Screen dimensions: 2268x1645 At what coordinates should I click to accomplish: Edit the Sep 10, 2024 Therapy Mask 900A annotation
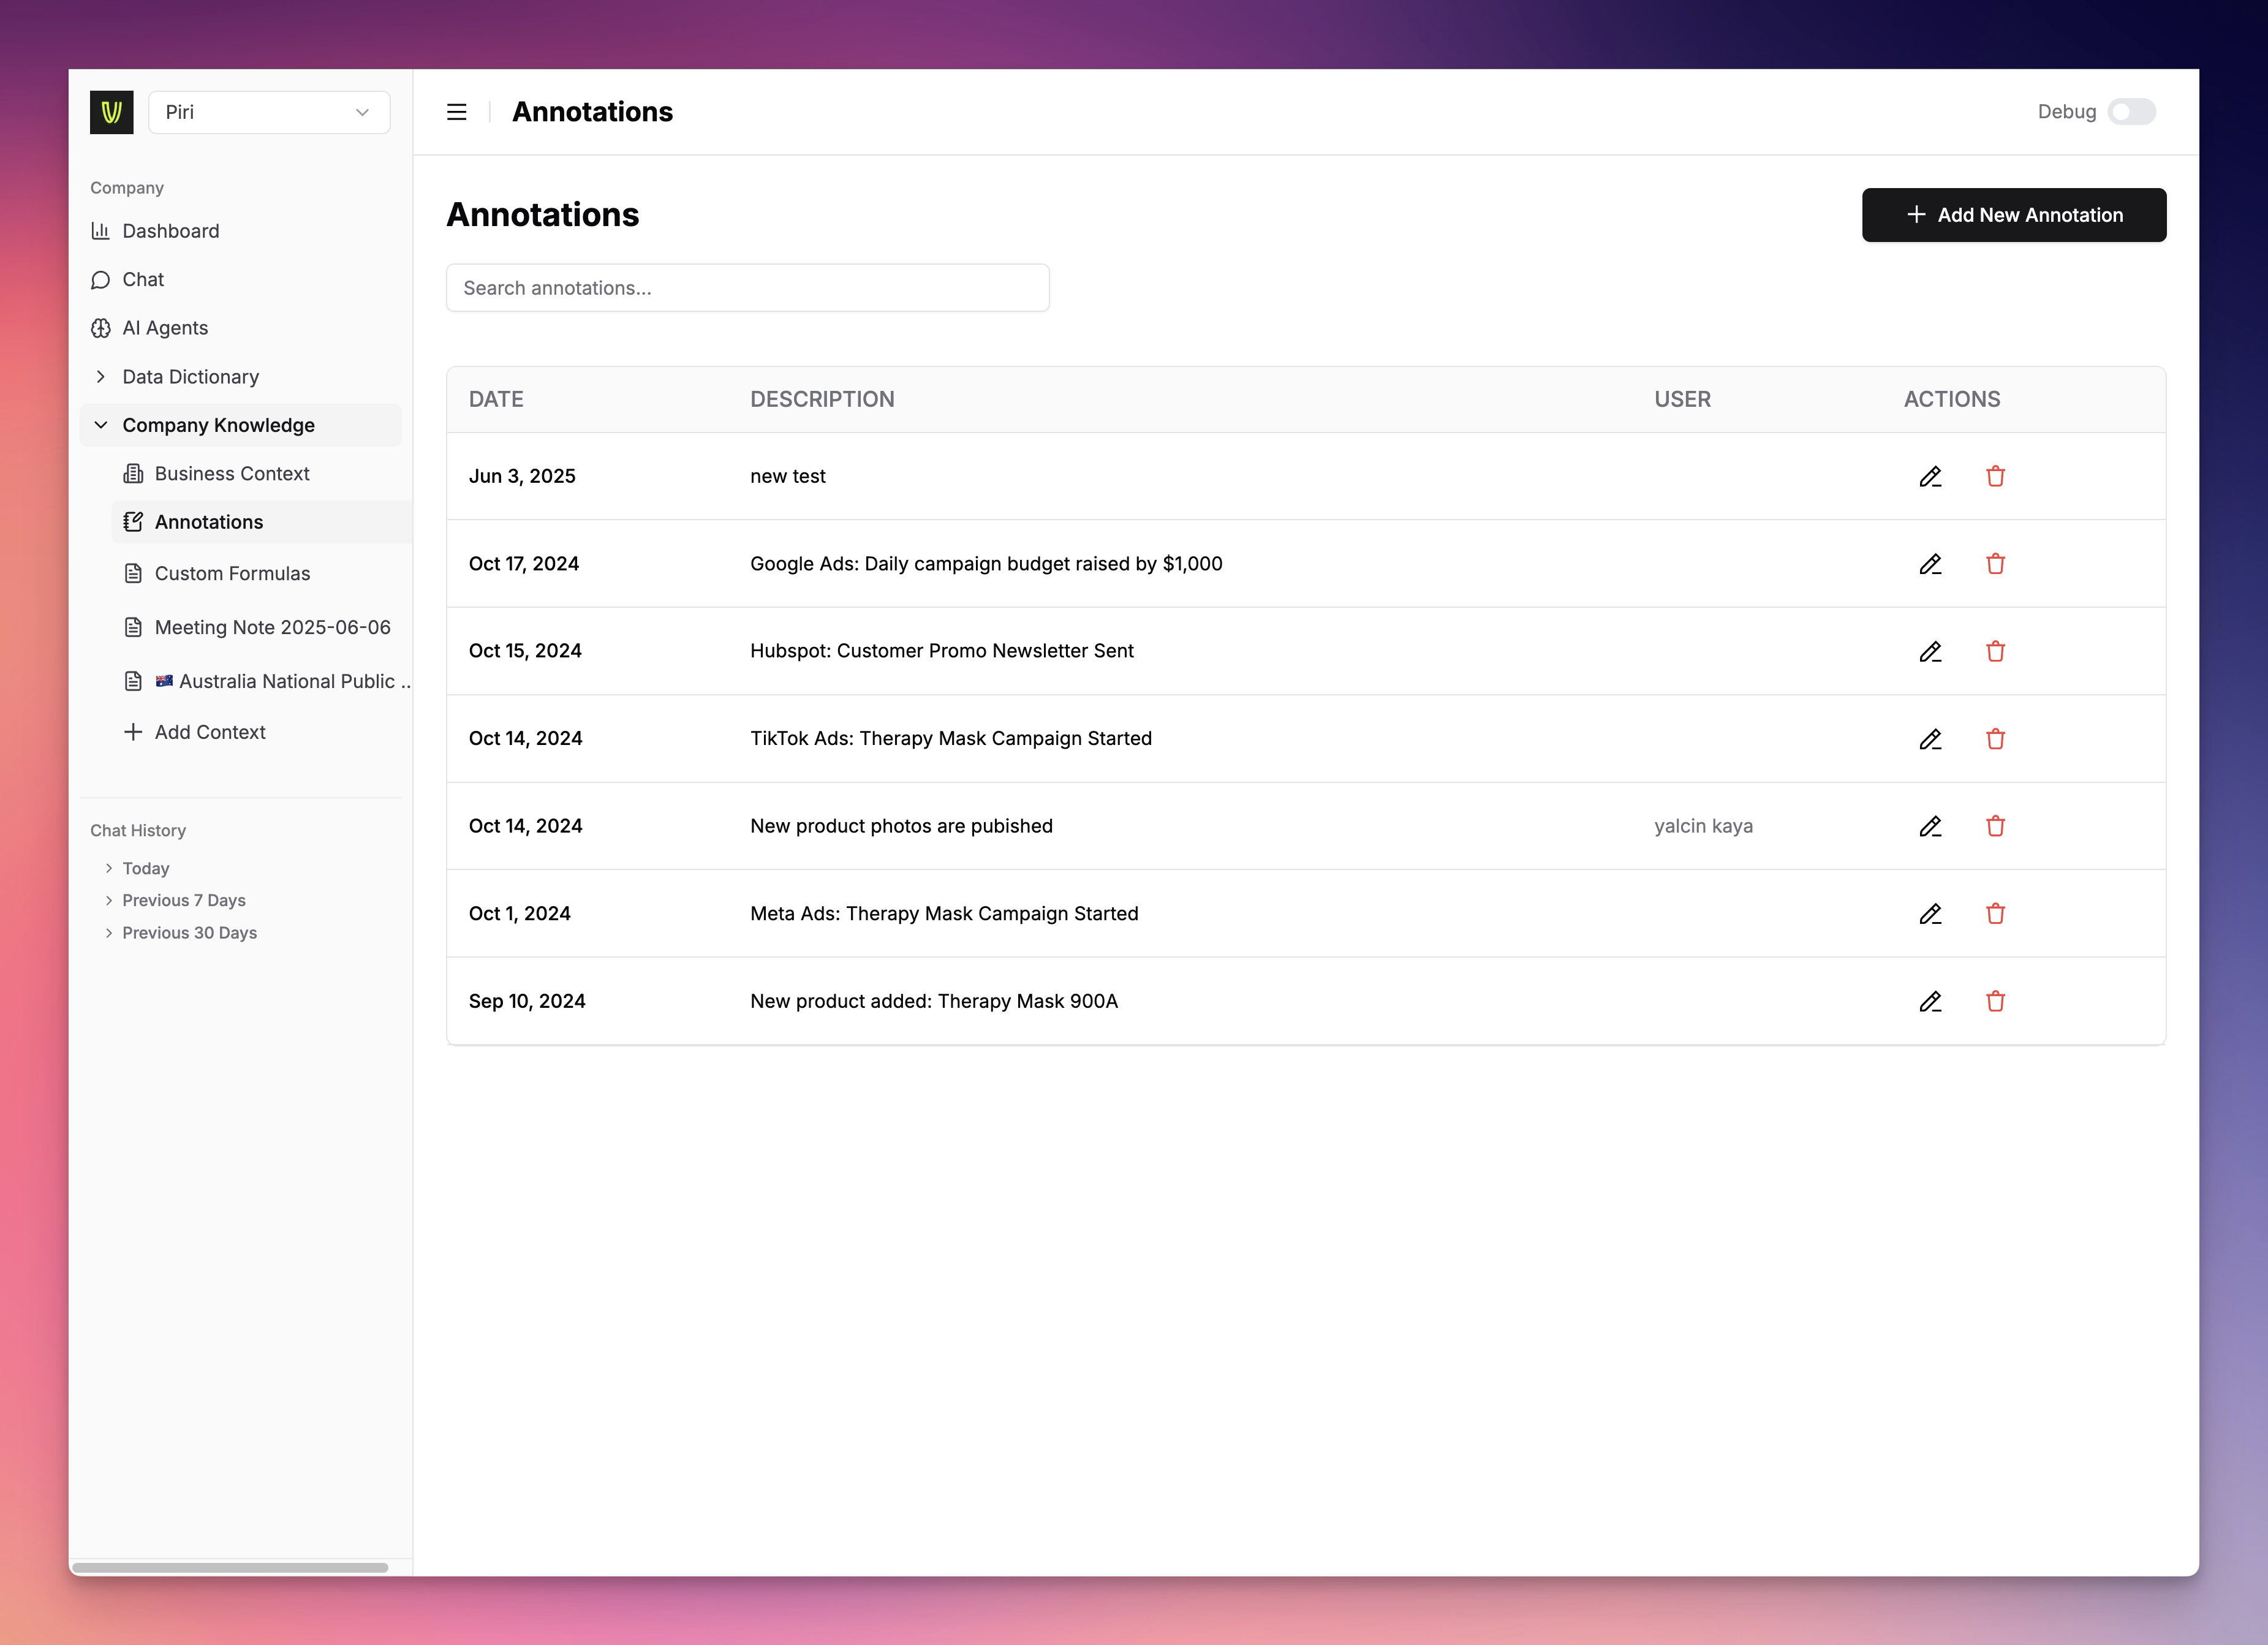pyautogui.click(x=1930, y=1002)
